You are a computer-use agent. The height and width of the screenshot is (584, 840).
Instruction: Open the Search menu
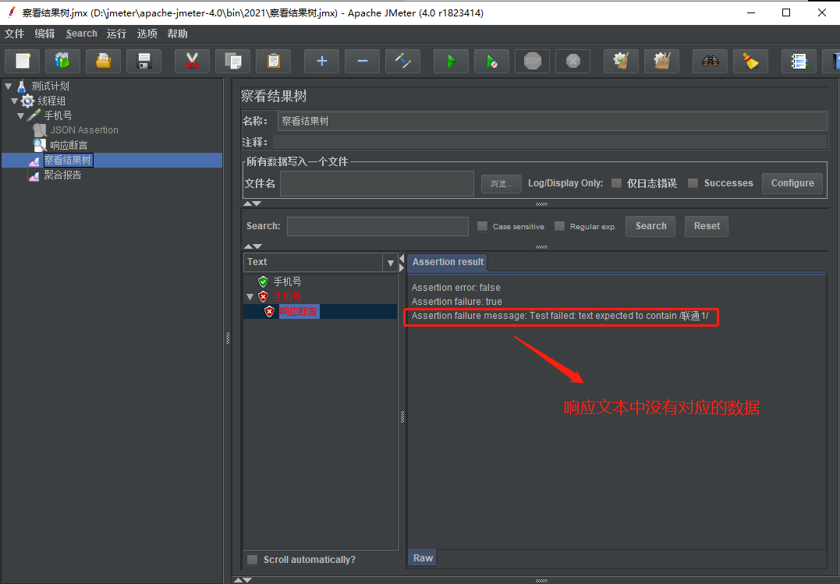(x=81, y=34)
